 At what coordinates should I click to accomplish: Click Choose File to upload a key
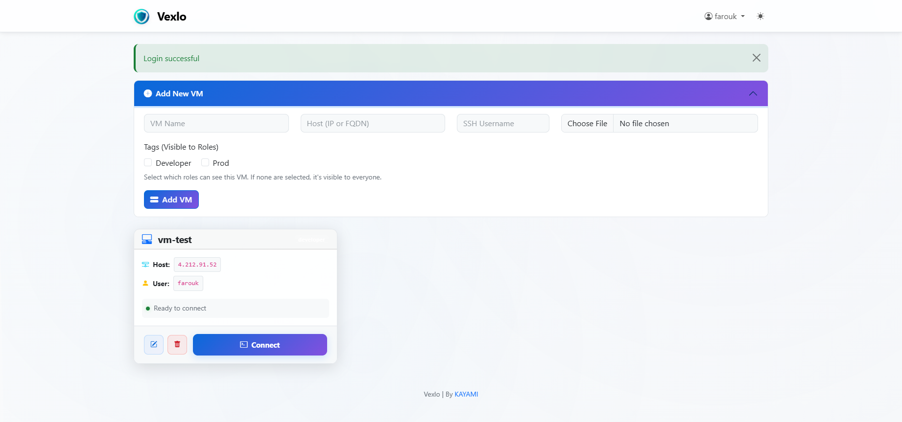pyautogui.click(x=587, y=123)
